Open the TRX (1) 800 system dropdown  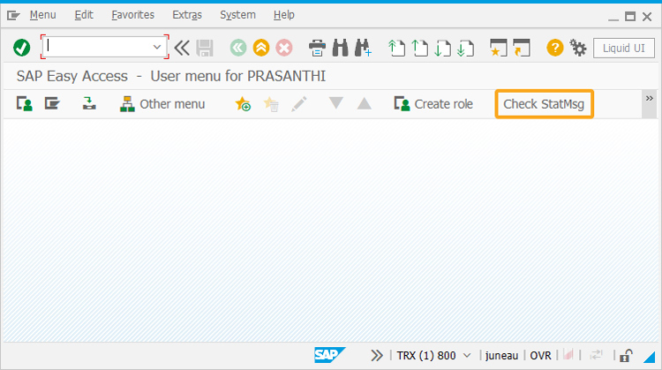[433, 356]
